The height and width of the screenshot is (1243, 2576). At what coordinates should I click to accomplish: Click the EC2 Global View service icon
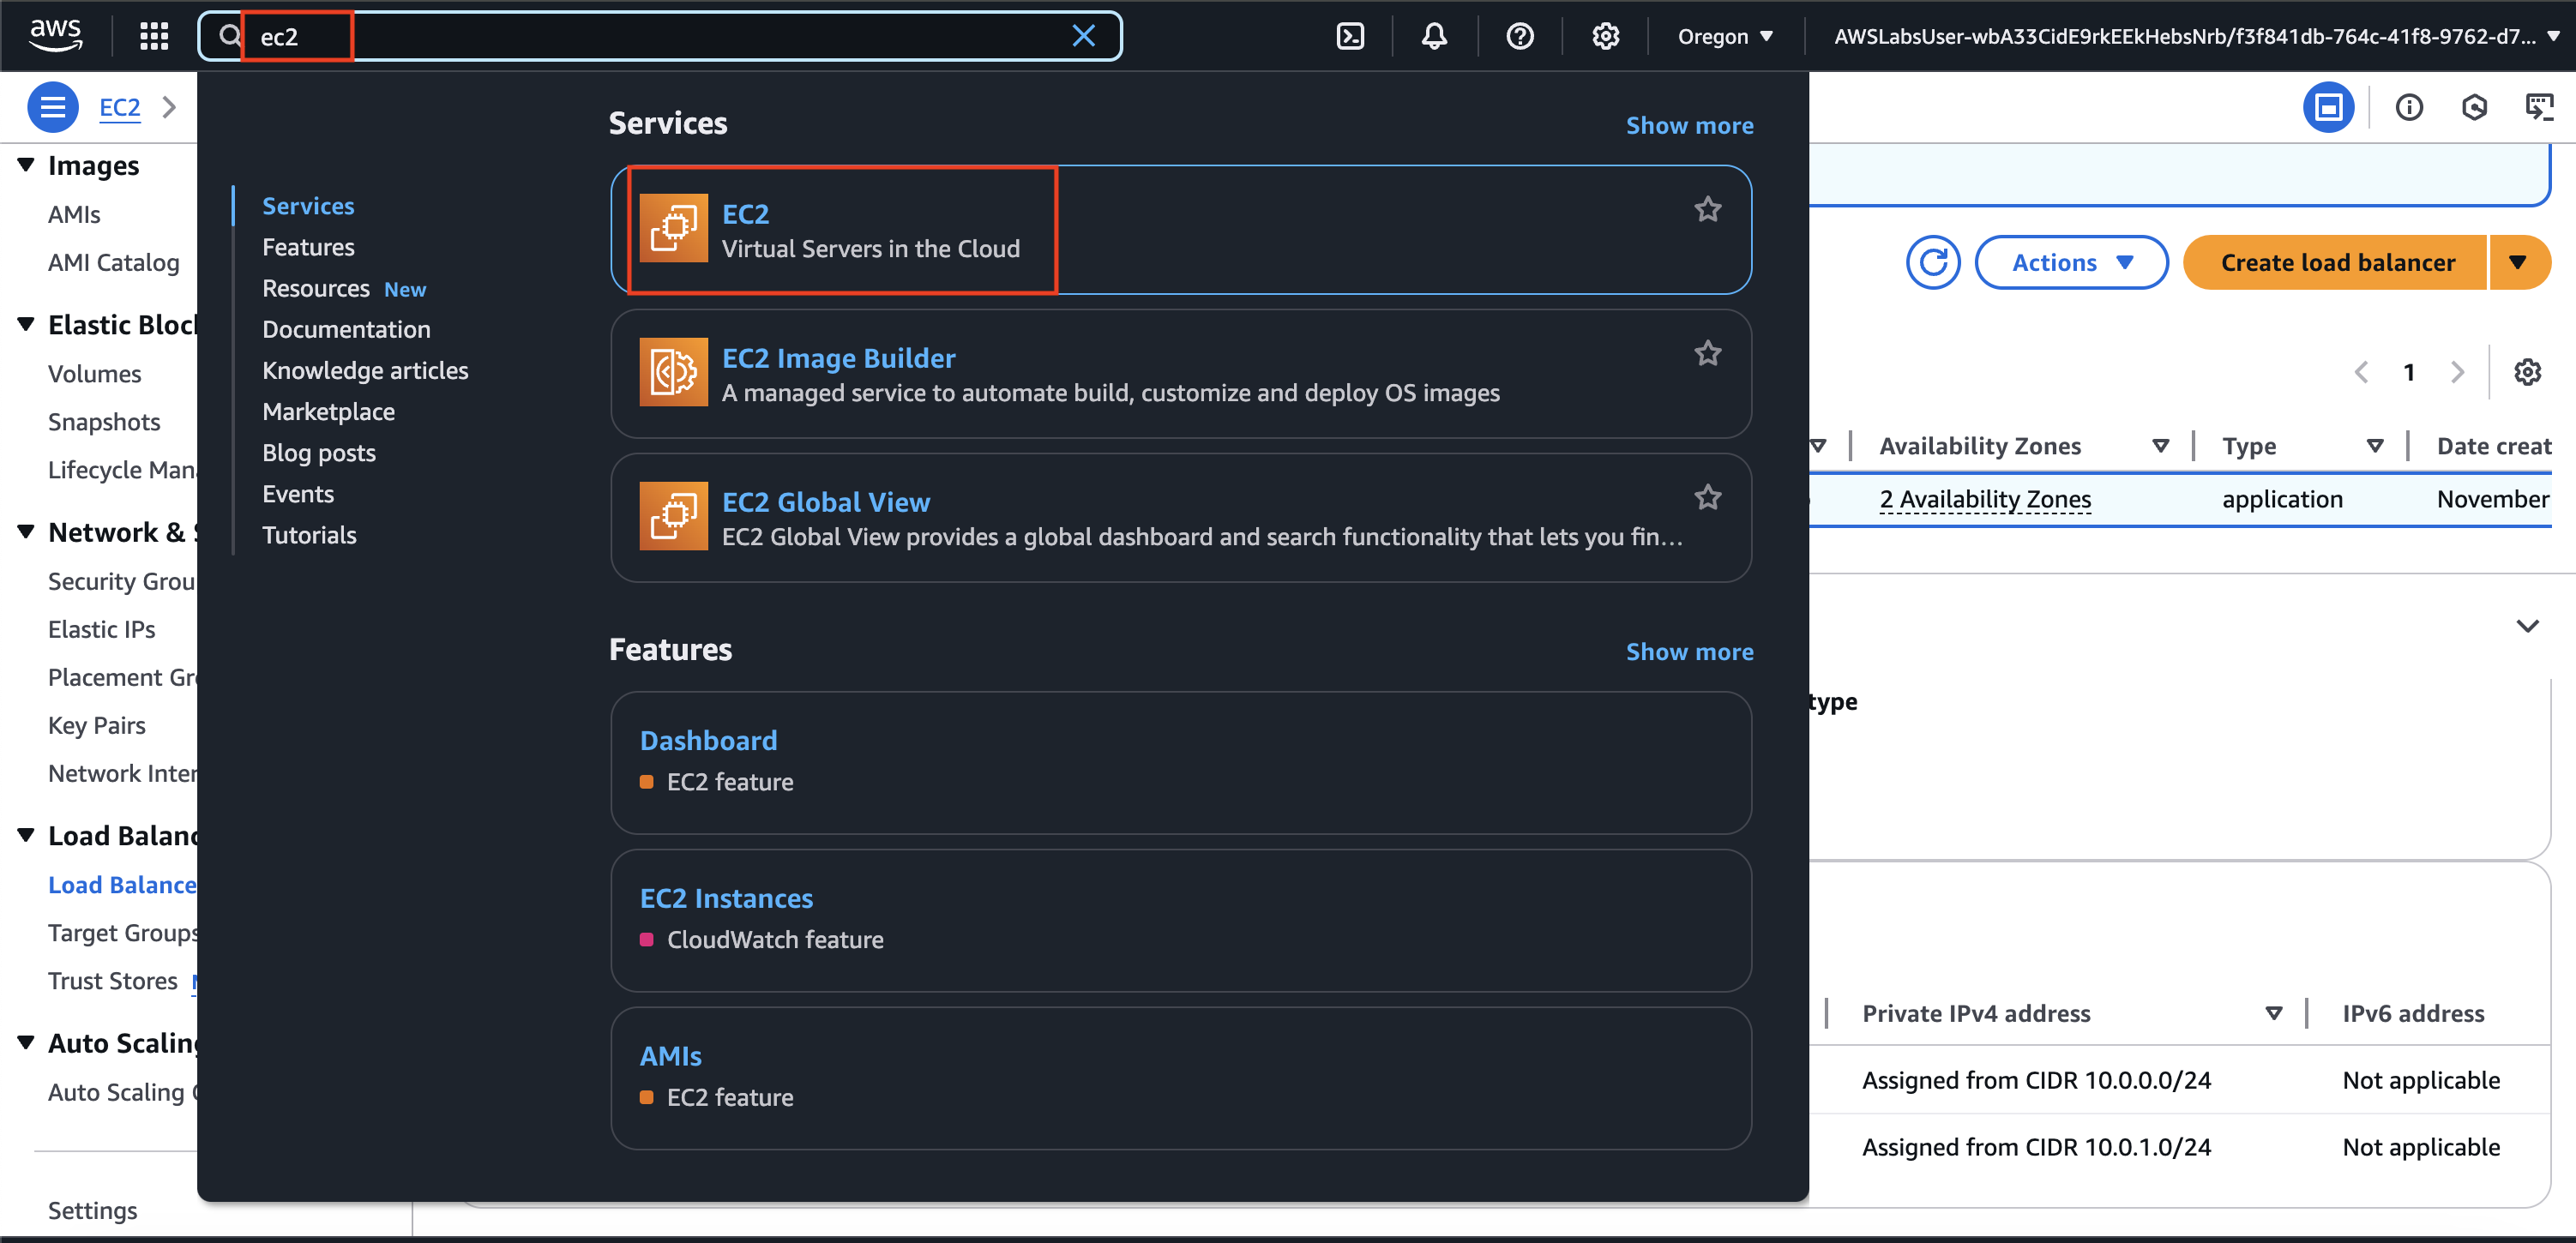click(673, 516)
